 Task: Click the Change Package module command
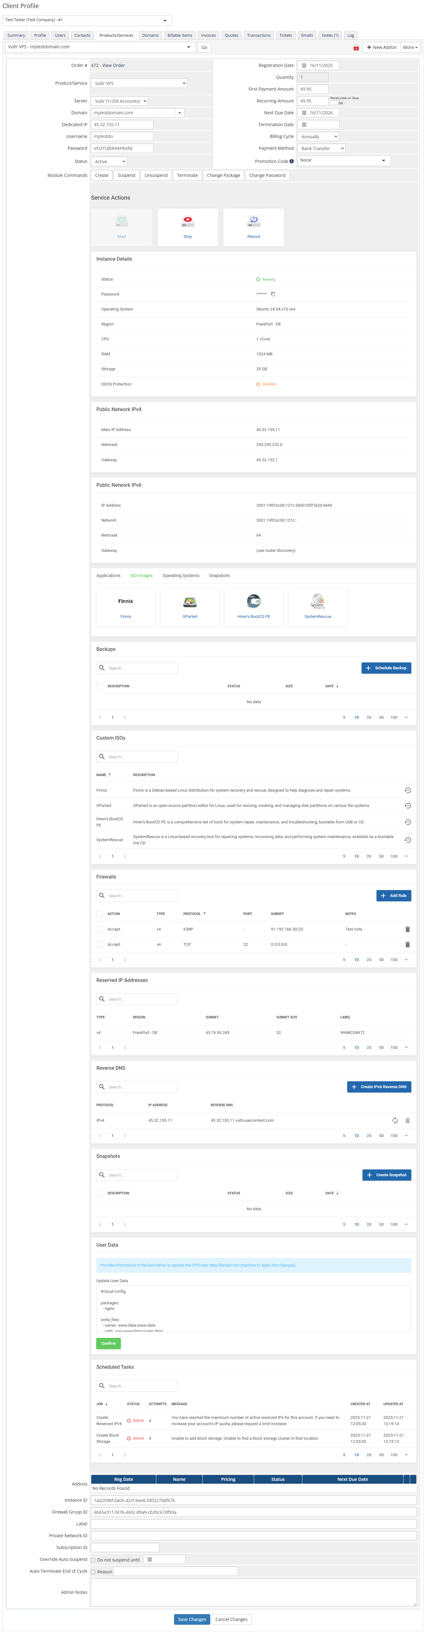[224, 175]
